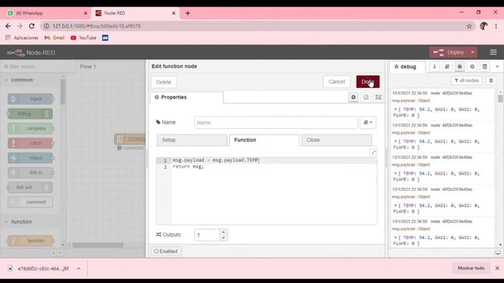This screenshot has height=283, width=504.
Task: Reload the page
Action: tap(31, 26)
